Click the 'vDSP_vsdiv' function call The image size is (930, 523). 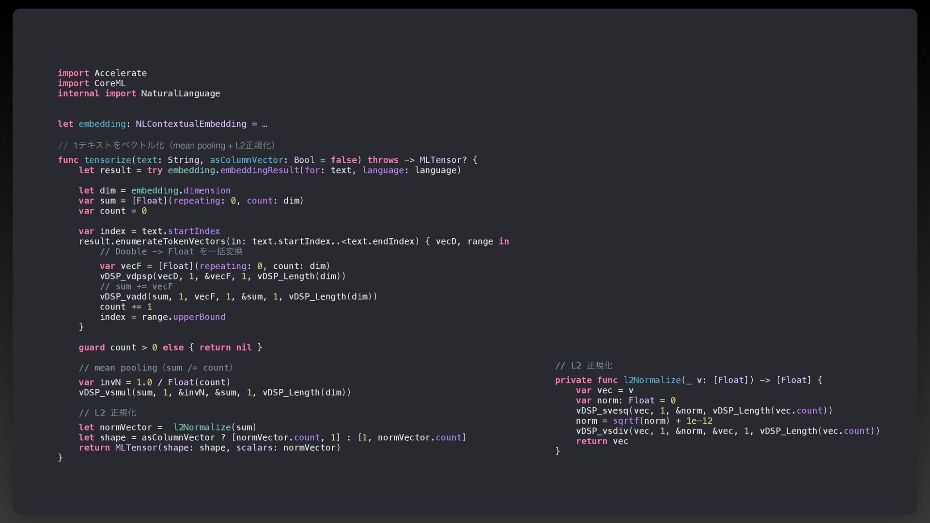coord(602,431)
